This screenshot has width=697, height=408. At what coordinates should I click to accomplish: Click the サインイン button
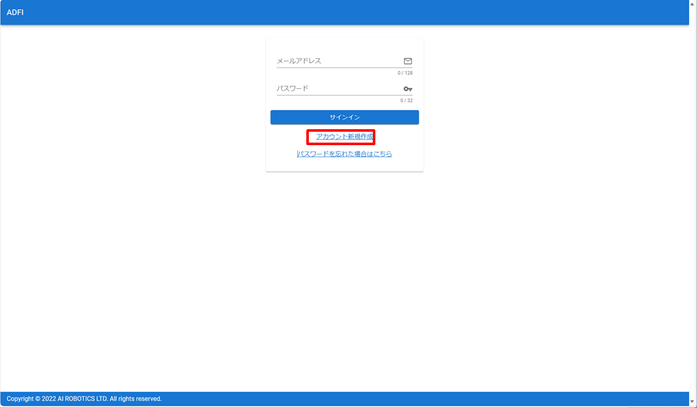coord(345,117)
